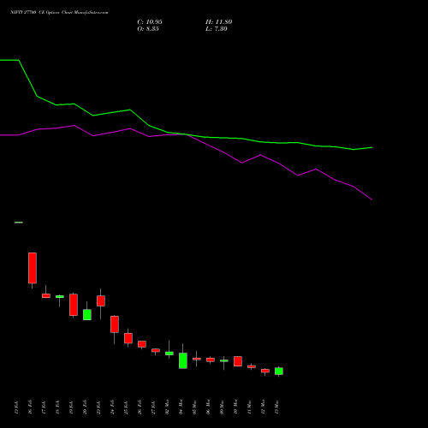Click the green candle for 04 Mar

[x=183, y=361]
